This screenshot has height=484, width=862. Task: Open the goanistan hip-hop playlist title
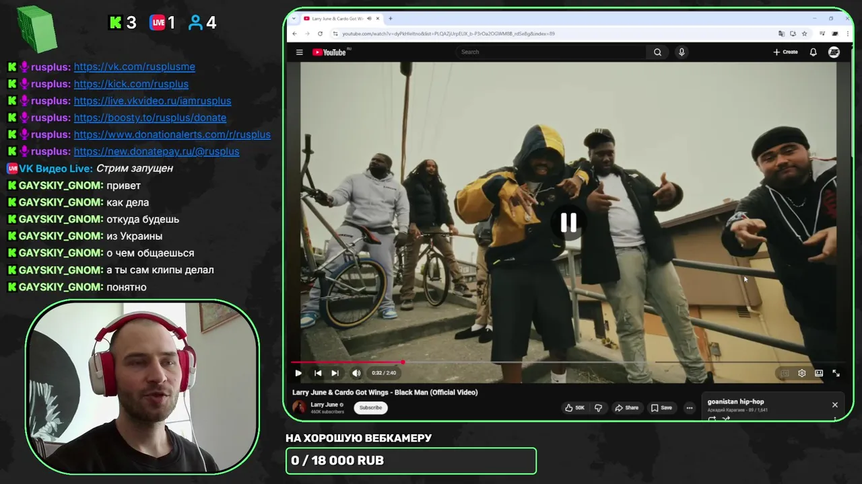[735, 401]
